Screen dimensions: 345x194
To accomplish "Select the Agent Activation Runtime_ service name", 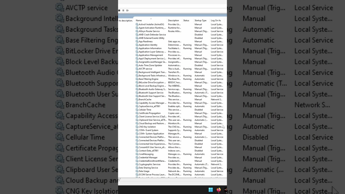I will (x=152, y=28).
